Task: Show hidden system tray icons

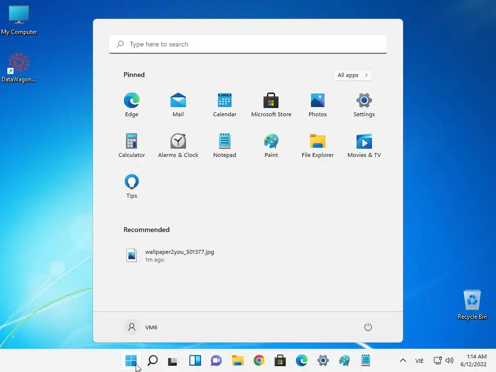Action: pyautogui.click(x=403, y=360)
